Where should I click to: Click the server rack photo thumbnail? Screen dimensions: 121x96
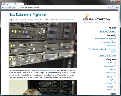tap(43, 45)
